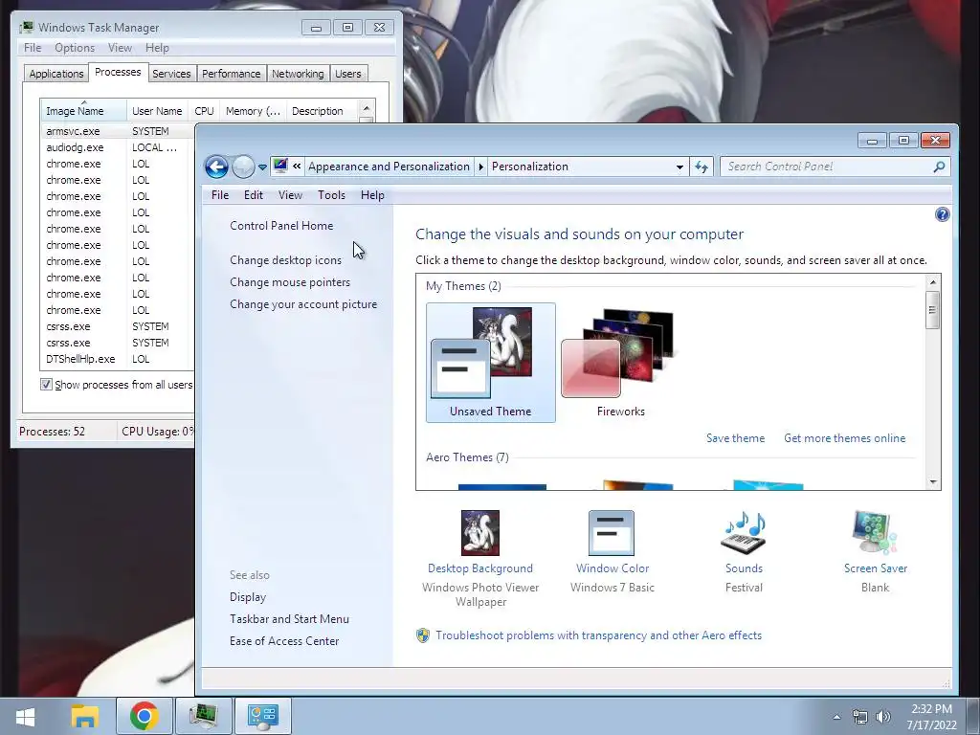Sort processes by CPU column
Viewport: 980px width, 735px height.
click(205, 111)
